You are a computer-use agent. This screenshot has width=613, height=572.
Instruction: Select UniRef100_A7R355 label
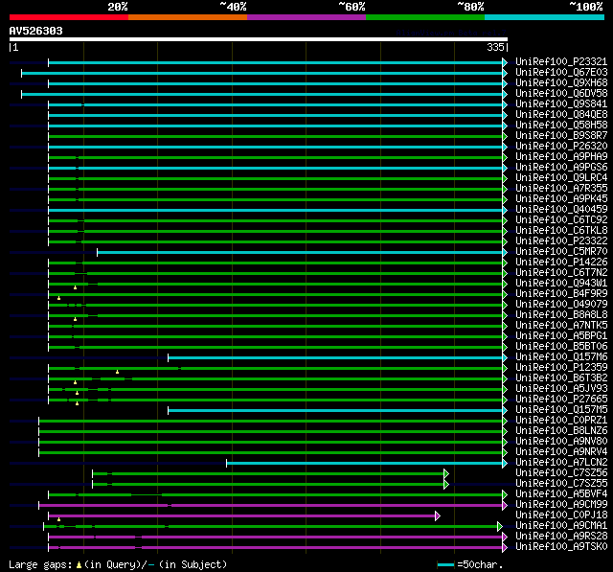(561, 189)
